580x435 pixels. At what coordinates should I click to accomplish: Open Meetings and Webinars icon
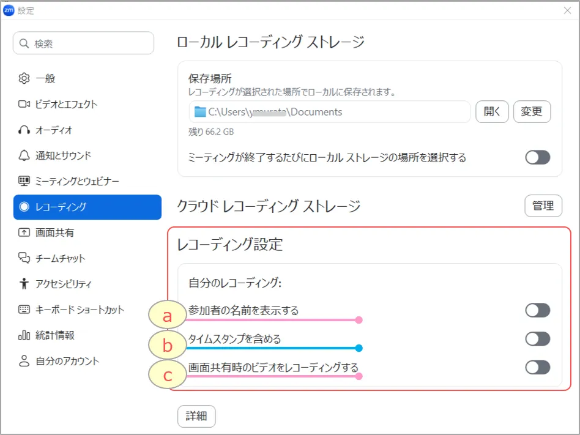click(24, 181)
